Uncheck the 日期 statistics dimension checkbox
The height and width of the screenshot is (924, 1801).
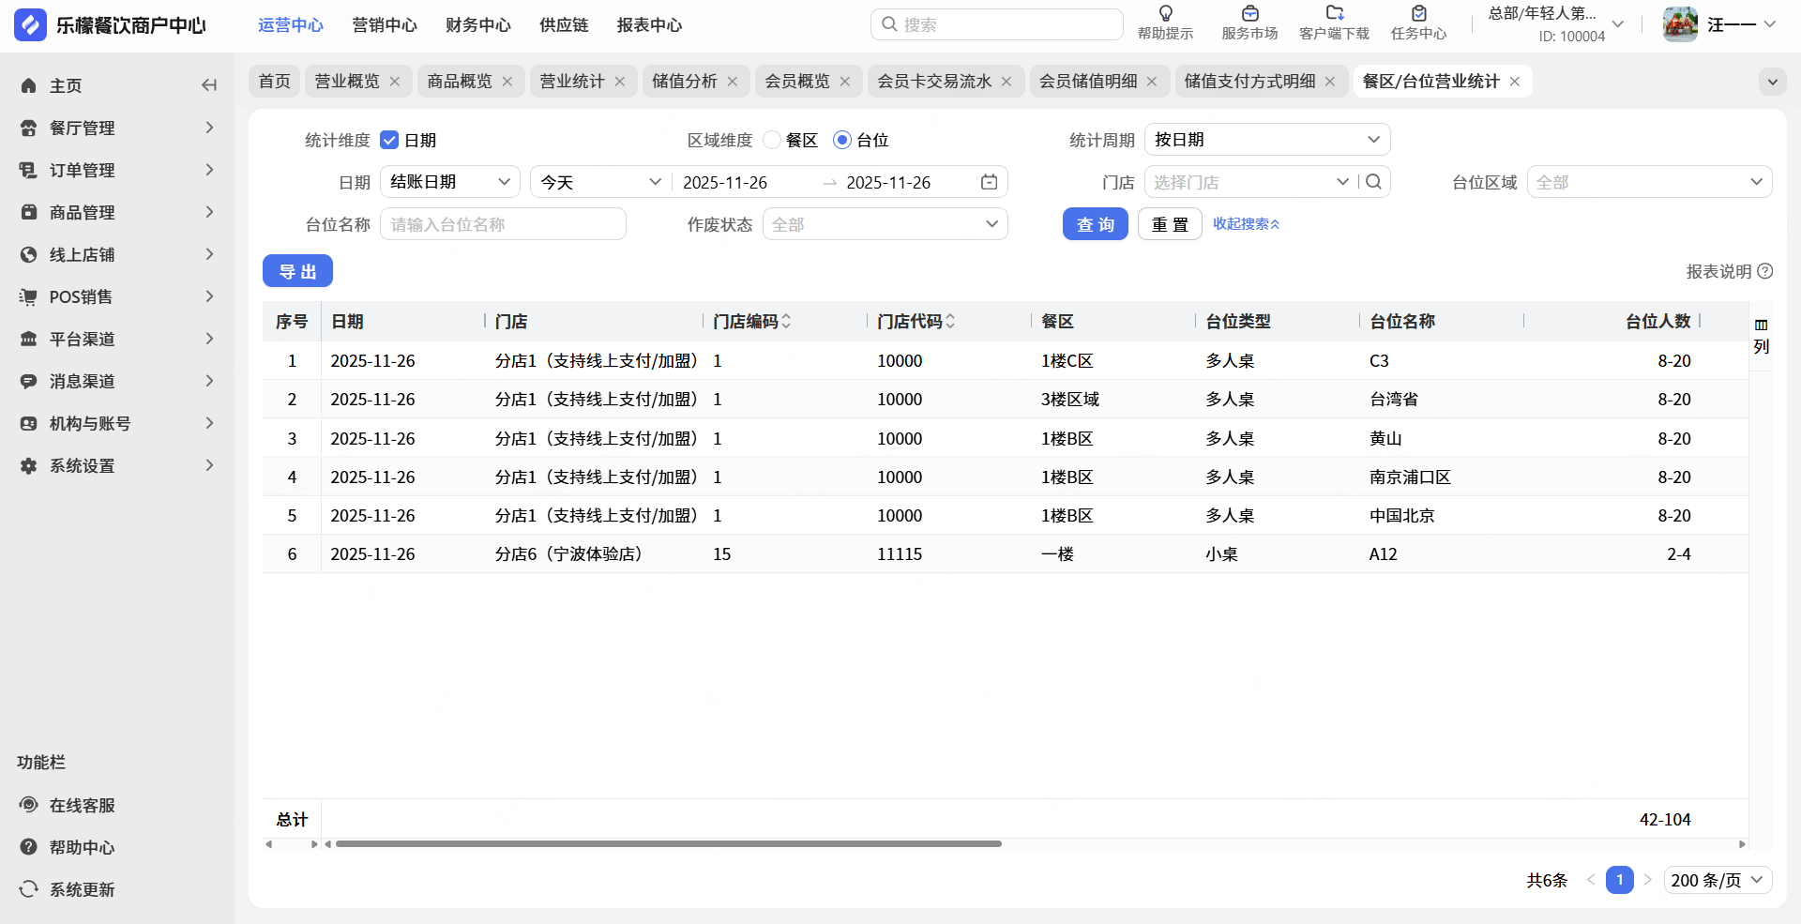389,141
